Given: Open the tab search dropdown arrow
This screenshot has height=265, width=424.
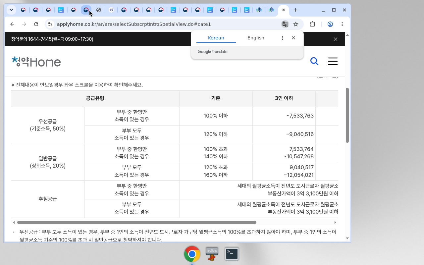Looking at the screenshot, I should [x=11, y=10].
